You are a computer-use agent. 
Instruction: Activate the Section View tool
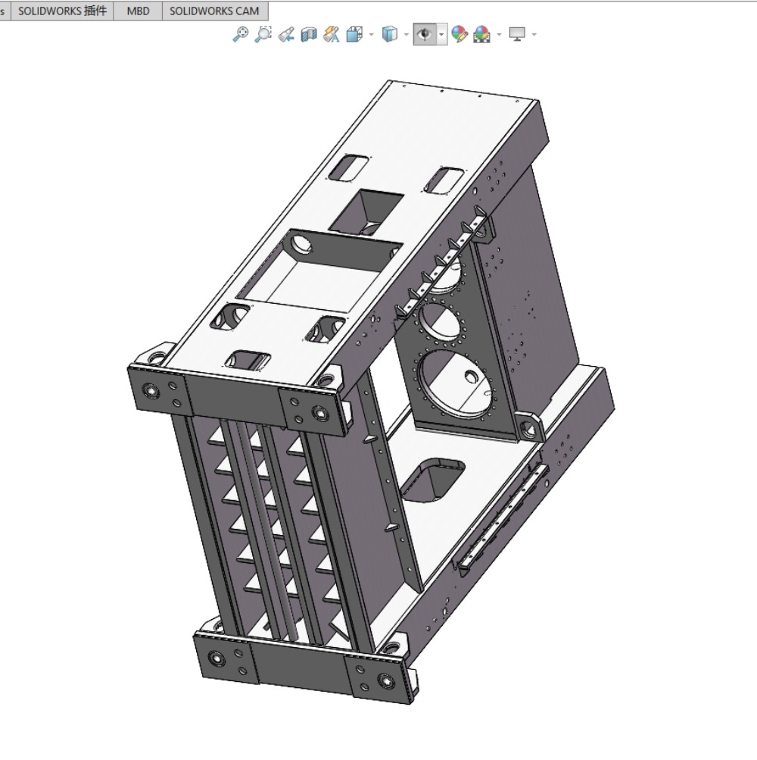308,34
